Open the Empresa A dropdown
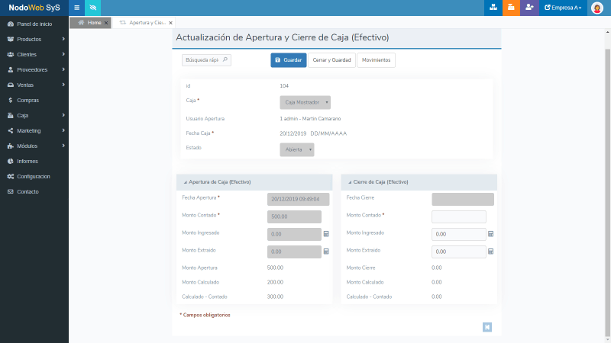Image resolution: width=611 pixels, height=343 pixels. pyautogui.click(x=564, y=8)
